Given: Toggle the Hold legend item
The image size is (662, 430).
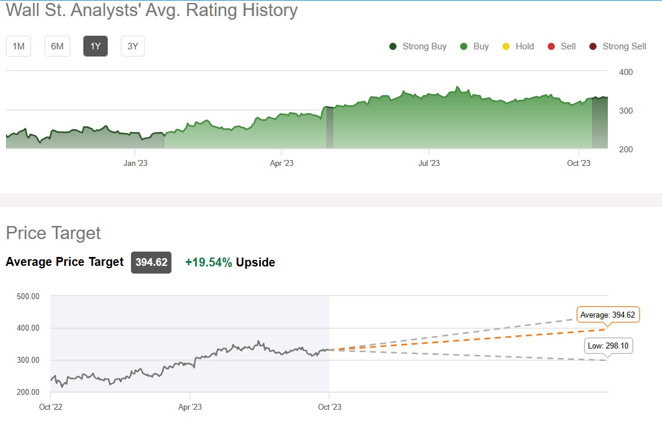Looking at the screenshot, I should (518, 46).
